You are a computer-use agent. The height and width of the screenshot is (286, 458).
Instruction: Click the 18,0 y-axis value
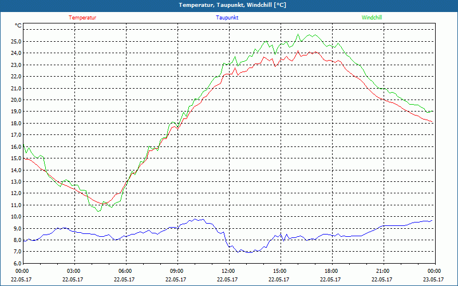16,123
